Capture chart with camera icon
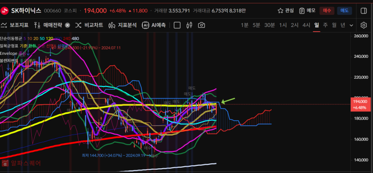 202,25
